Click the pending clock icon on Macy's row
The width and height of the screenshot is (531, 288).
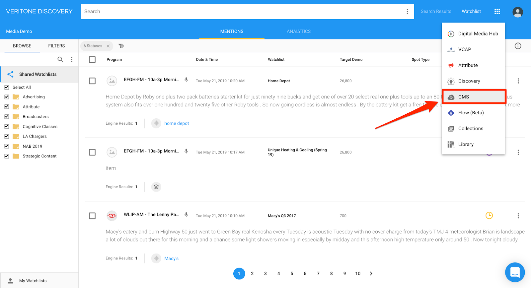pyautogui.click(x=489, y=216)
